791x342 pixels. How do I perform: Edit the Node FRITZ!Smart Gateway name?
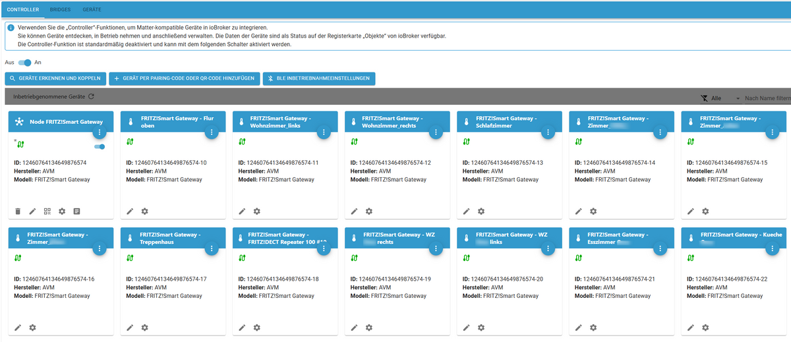pyautogui.click(x=32, y=211)
